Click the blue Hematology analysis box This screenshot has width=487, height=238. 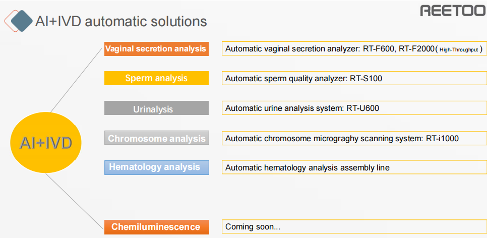pos(156,167)
